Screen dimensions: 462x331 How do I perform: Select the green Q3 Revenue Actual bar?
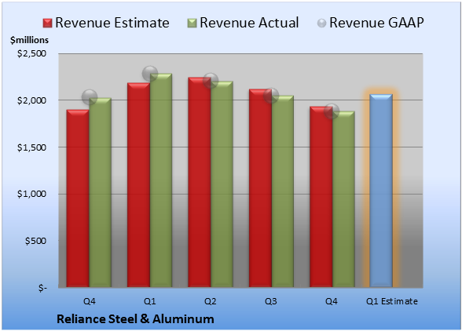point(283,191)
